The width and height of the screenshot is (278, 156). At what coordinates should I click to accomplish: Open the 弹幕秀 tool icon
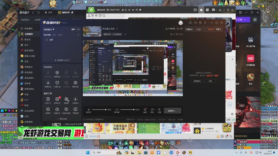(x=48, y=109)
